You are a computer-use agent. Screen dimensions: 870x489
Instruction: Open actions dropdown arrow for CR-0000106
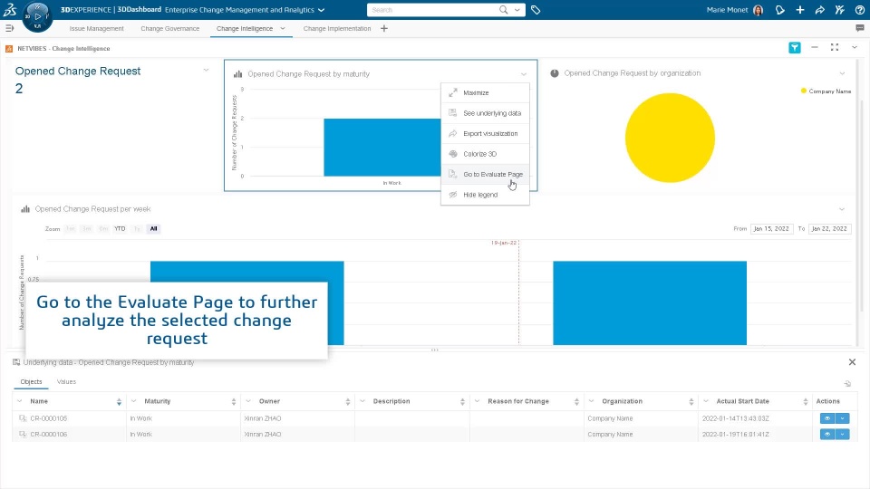[842, 434]
